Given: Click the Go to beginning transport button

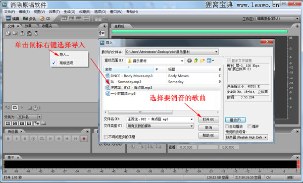Looking at the screenshot, I should [x=50, y=139].
